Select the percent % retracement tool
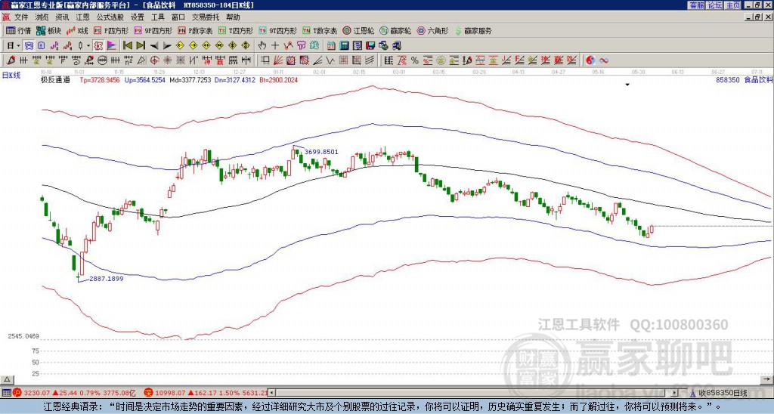Viewport: 774px width, 414px height. [415, 60]
